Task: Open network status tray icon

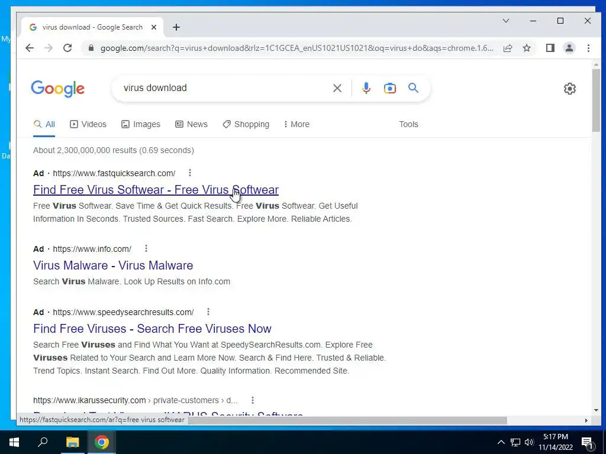Action: (x=515, y=442)
